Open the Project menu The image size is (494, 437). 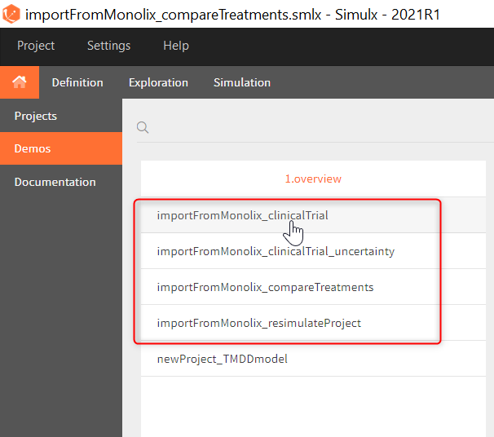pos(36,46)
